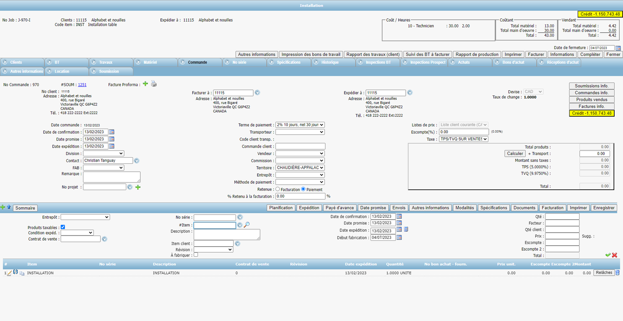This screenshot has width=623, height=321.
Task: Cancel line entry with red X
Action: (x=614, y=255)
